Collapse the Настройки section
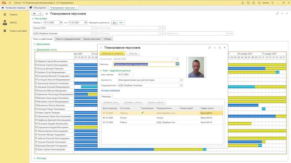The height and width of the screenshot is (163, 291). coord(39,19)
